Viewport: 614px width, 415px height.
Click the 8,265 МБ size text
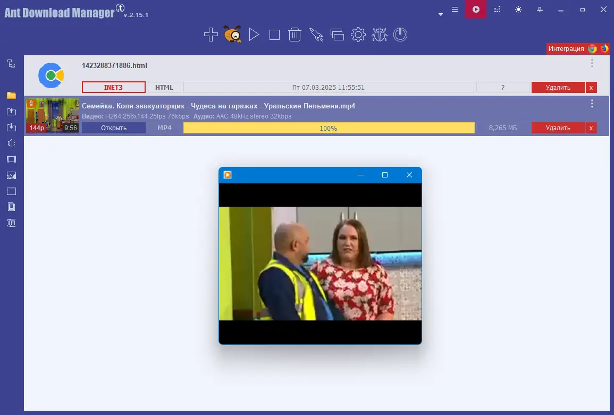coord(503,128)
